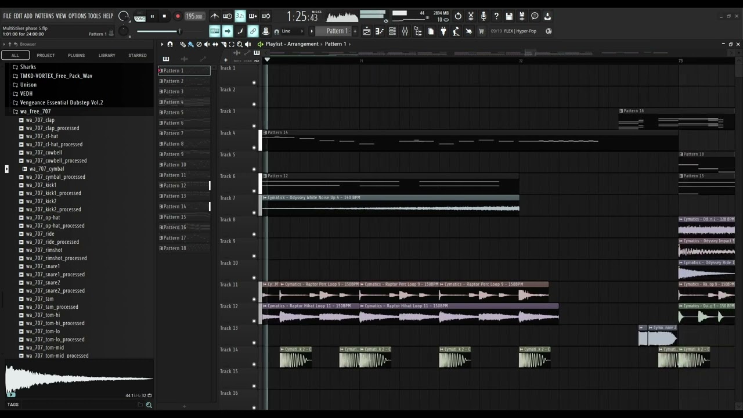Select the Paint brush tool in playlist
The width and height of the screenshot is (743, 418).
[191, 44]
